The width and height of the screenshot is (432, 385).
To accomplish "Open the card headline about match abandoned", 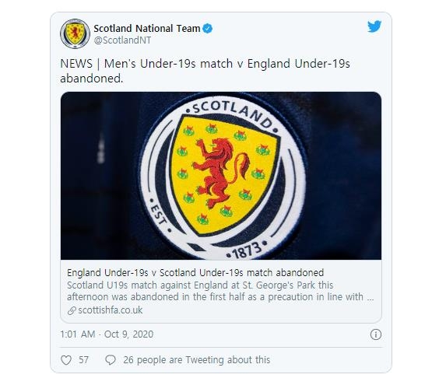I will [x=195, y=273].
